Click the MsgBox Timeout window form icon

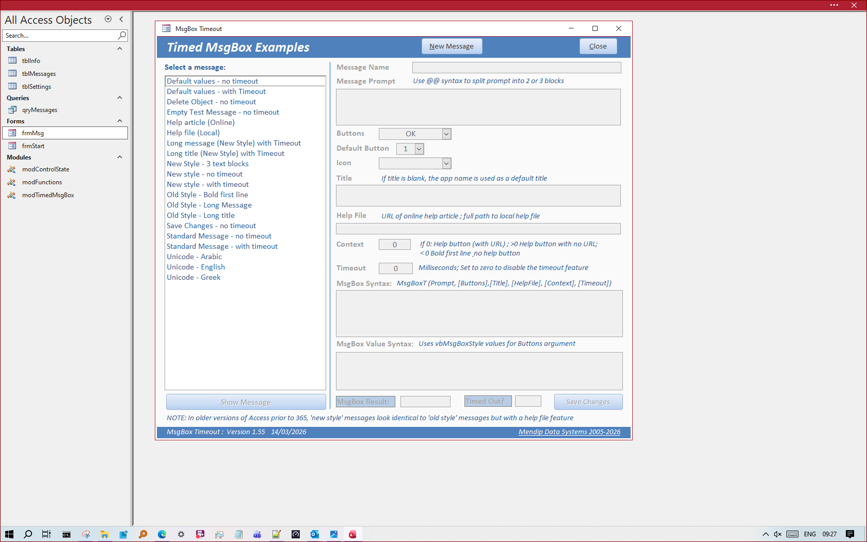(x=166, y=28)
